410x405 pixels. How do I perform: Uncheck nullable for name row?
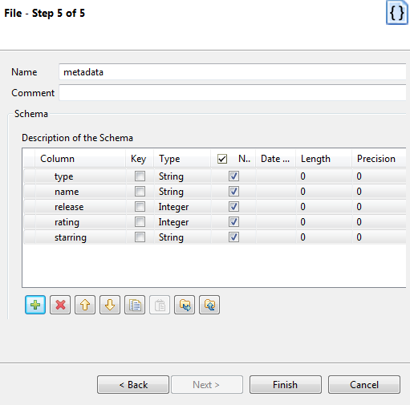233,192
